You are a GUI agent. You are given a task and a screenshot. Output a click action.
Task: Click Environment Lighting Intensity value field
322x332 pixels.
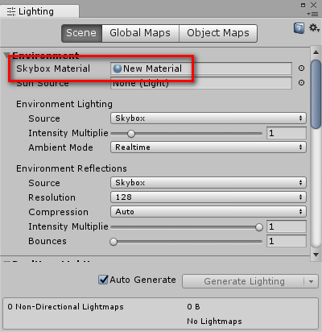coord(287,133)
